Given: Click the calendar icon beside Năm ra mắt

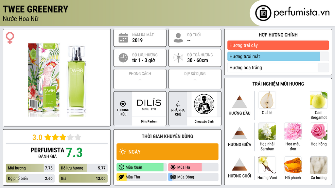Looking at the screenshot, I should (123, 38).
